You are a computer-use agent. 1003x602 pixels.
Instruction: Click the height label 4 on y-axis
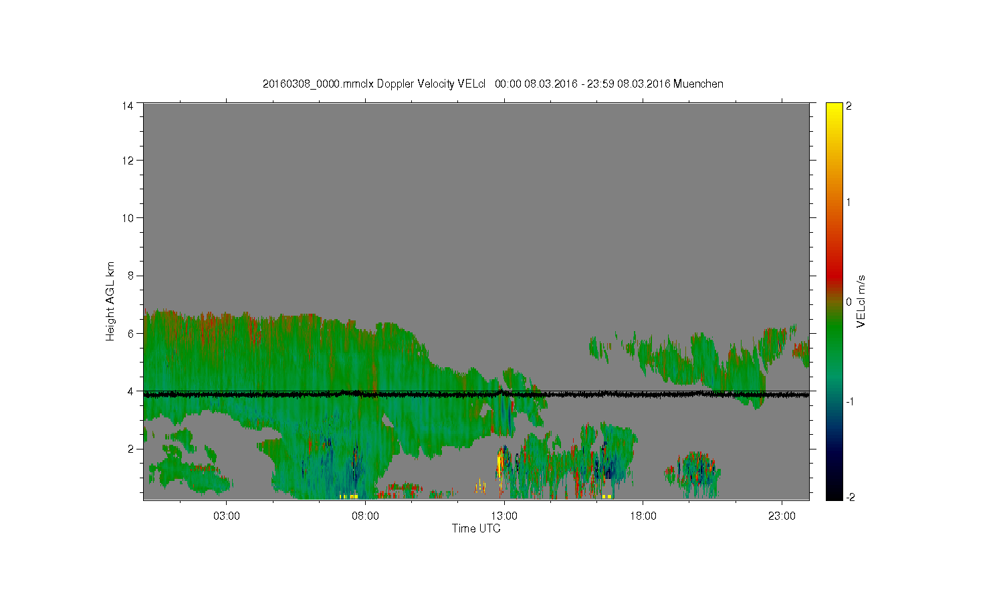[x=130, y=391]
